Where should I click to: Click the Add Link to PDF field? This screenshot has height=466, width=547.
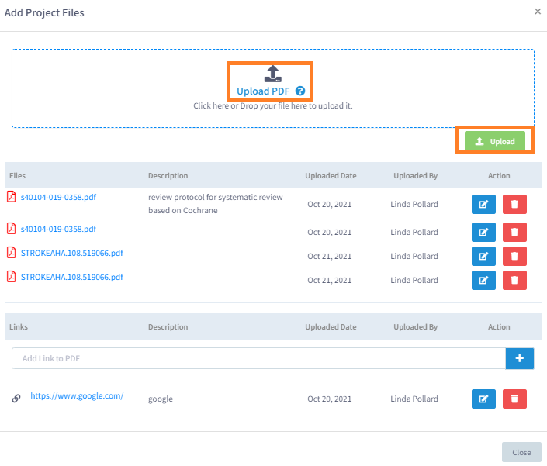pos(258,358)
